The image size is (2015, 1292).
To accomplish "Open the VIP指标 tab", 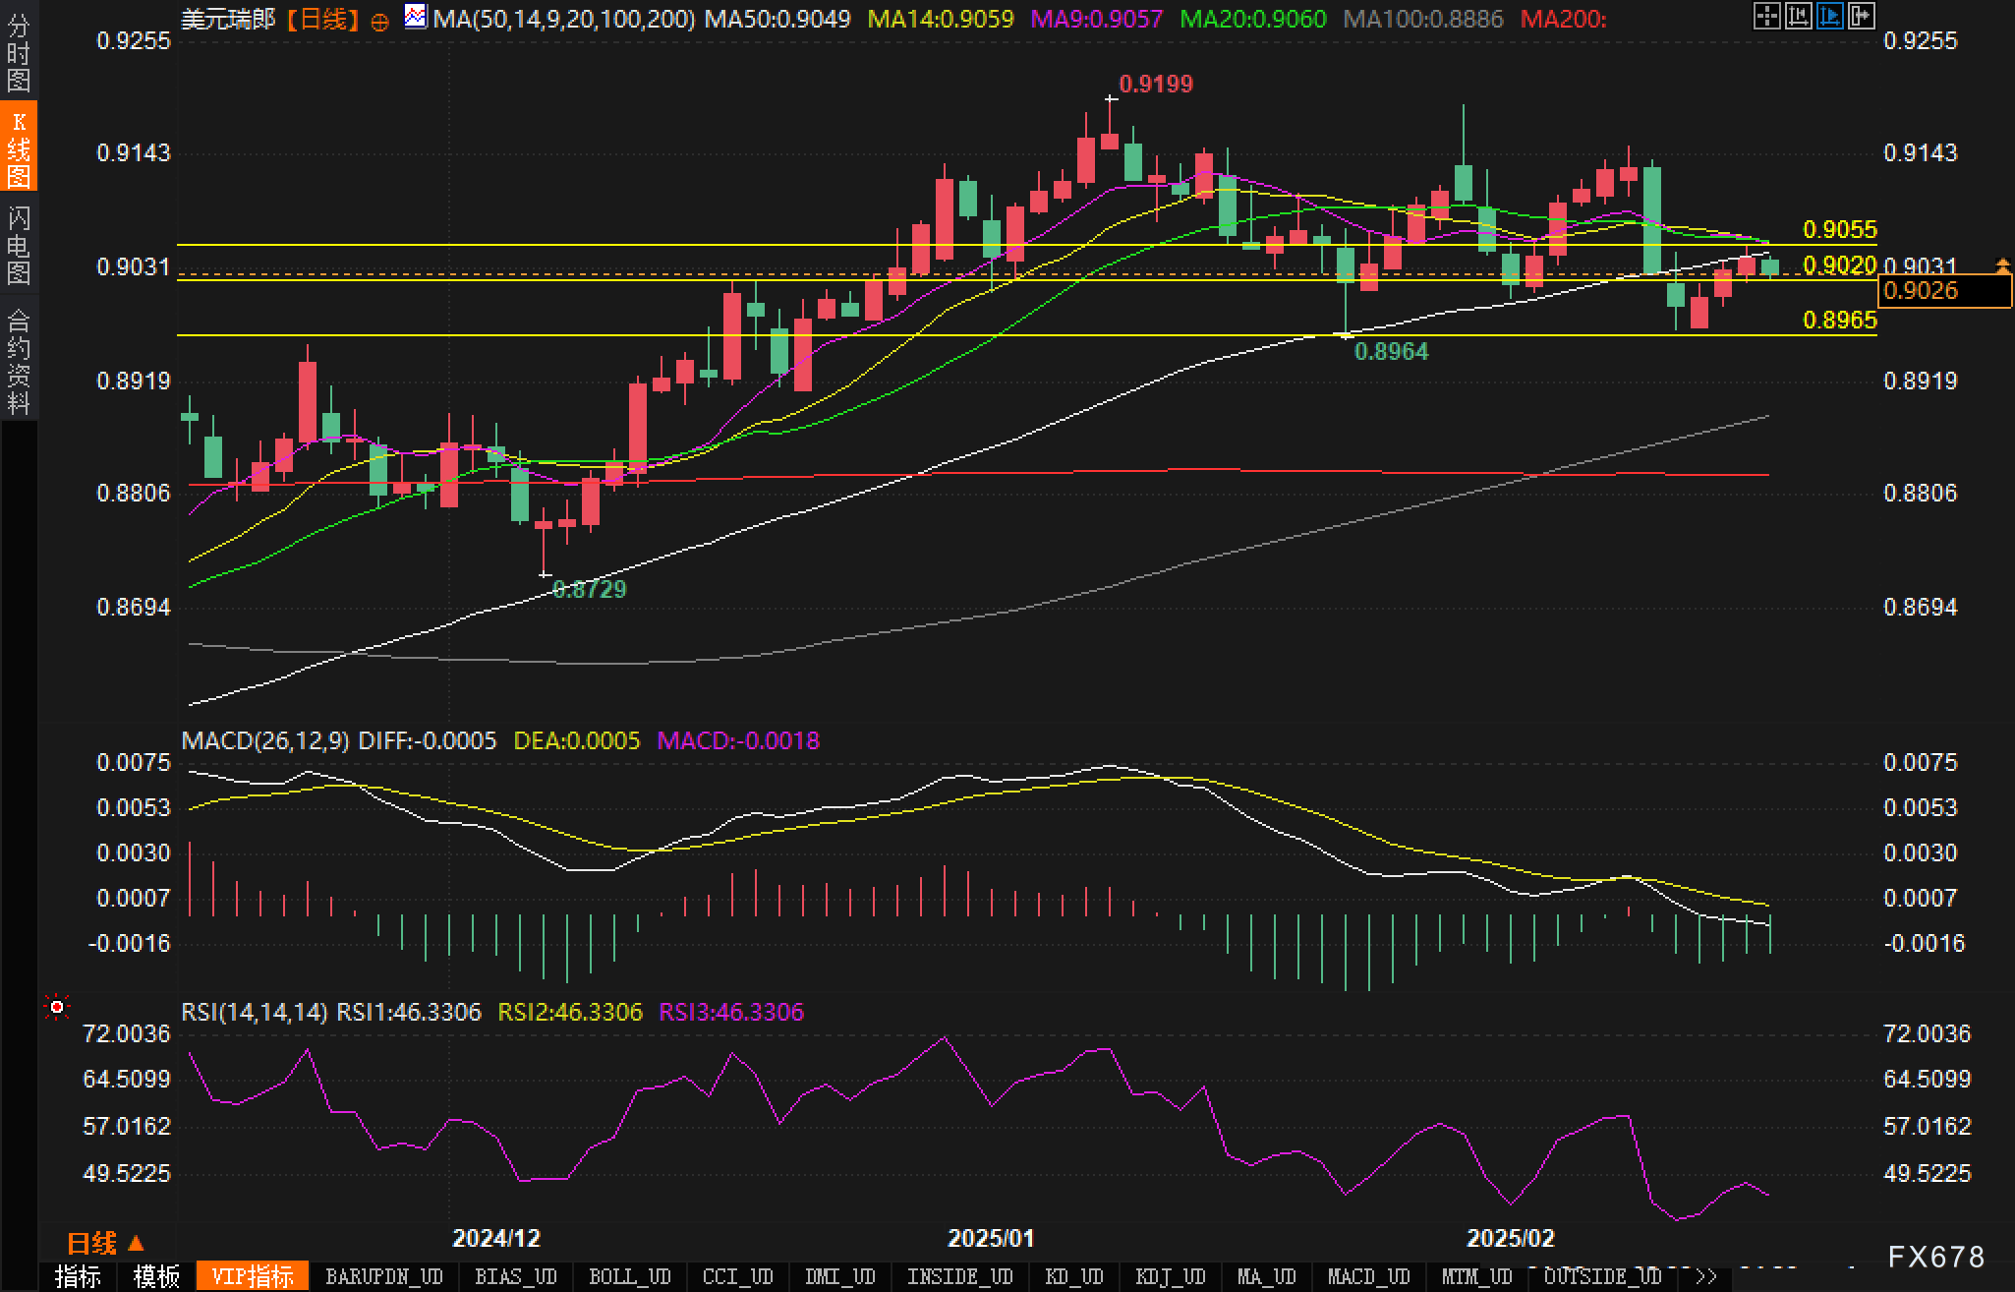I will click(253, 1276).
